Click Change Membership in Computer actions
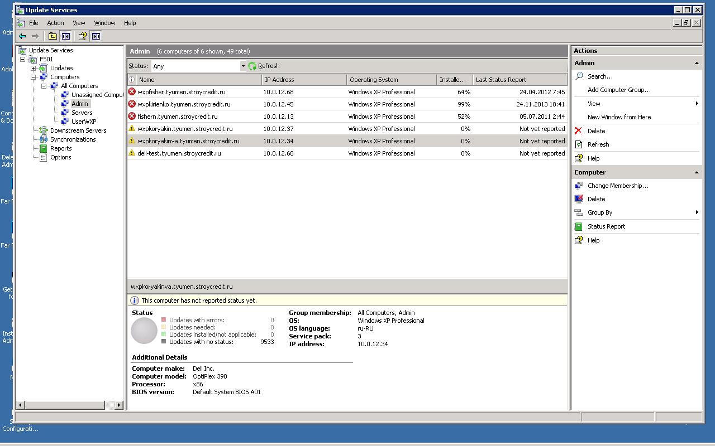This screenshot has width=715, height=446. (618, 186)
